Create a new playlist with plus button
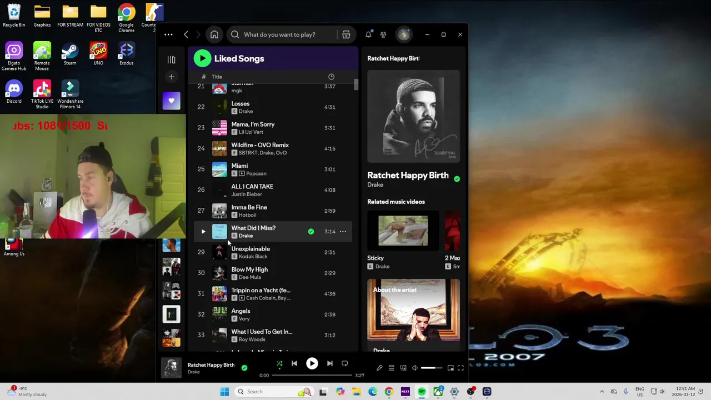Image resolution: width=711 pixels, height=400 pixels. (172, 77)
